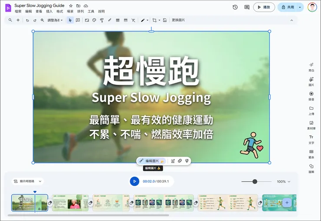Star the Super Slow Jogging Guide document
The width and height of the screenshot is (321, 221).
tap(71, 6)
